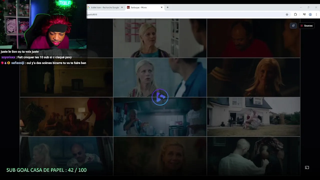Switch to the Barbaque - Movix tab
The width and height of the screenshot is (320, 180).
click(145, 7)
